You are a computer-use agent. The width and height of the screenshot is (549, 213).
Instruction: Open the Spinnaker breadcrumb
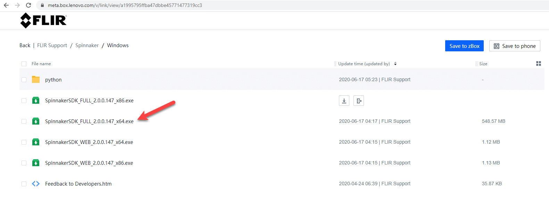coord(87,45)
